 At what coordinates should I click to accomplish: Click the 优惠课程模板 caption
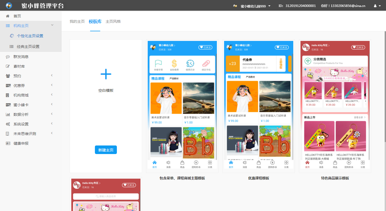[259, 178]
